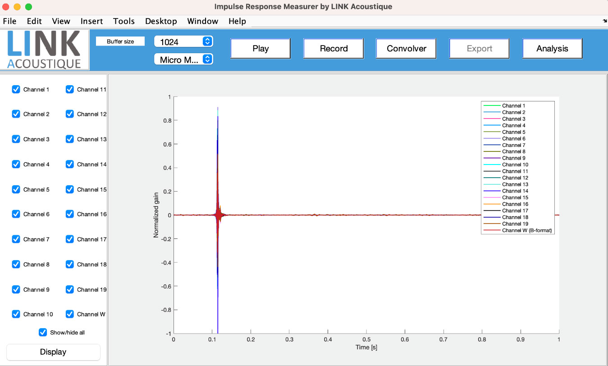Open the Desktop menu
Image resolution: width=608 pixels, height=366 pixels.
coord(161,21)
